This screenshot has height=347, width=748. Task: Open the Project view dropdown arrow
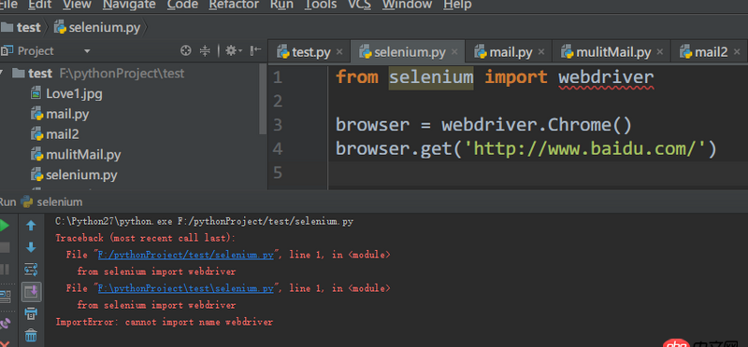click(87, 51)
